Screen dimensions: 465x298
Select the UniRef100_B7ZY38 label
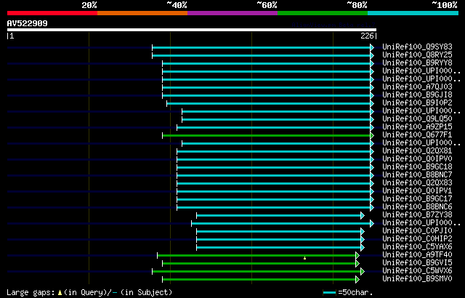click(x=417, y=215)
